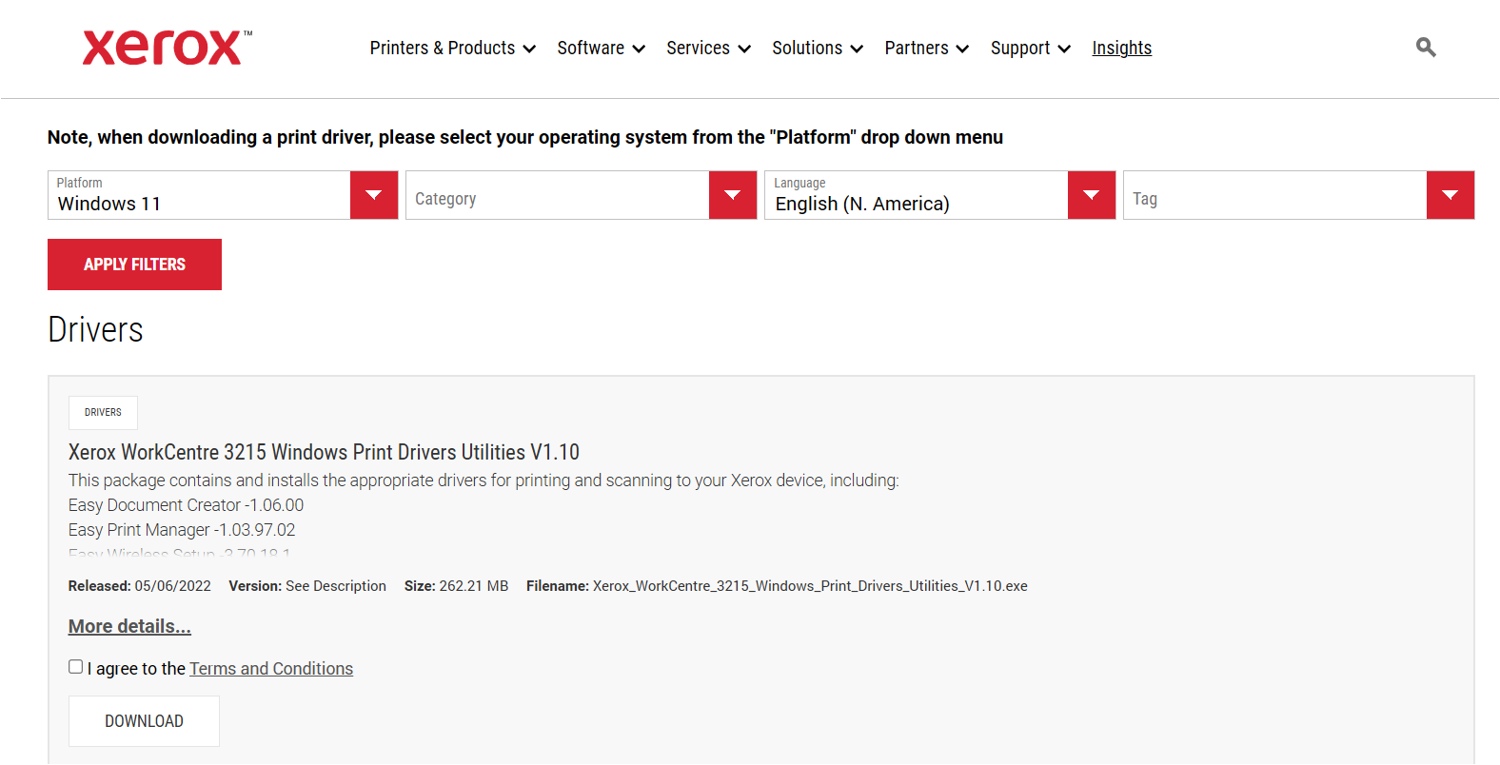Open the Category dropdown arrow
The image size is (1500, 765).
click(733, 195)
